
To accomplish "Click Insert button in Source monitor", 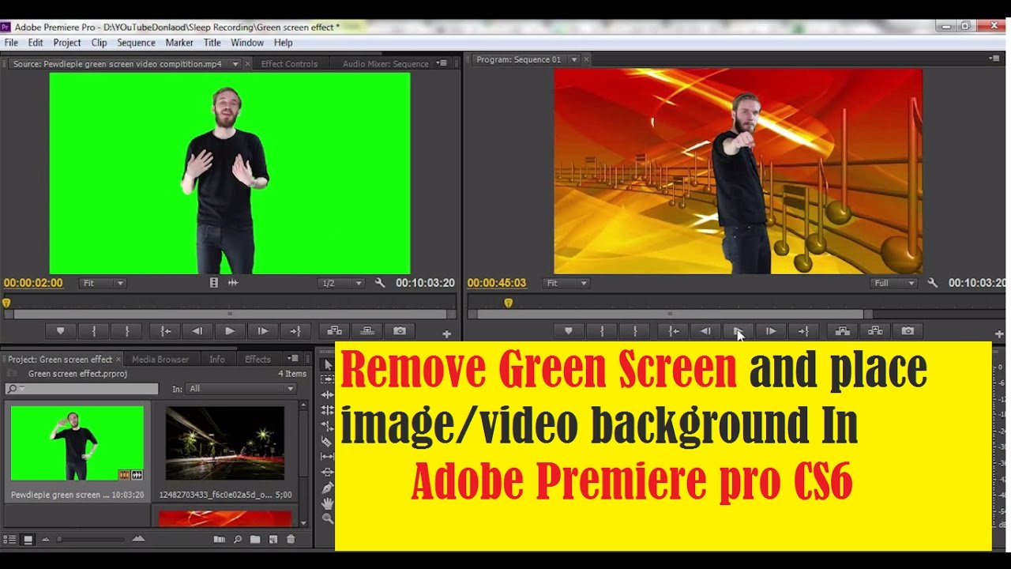I will click(334, 331).
